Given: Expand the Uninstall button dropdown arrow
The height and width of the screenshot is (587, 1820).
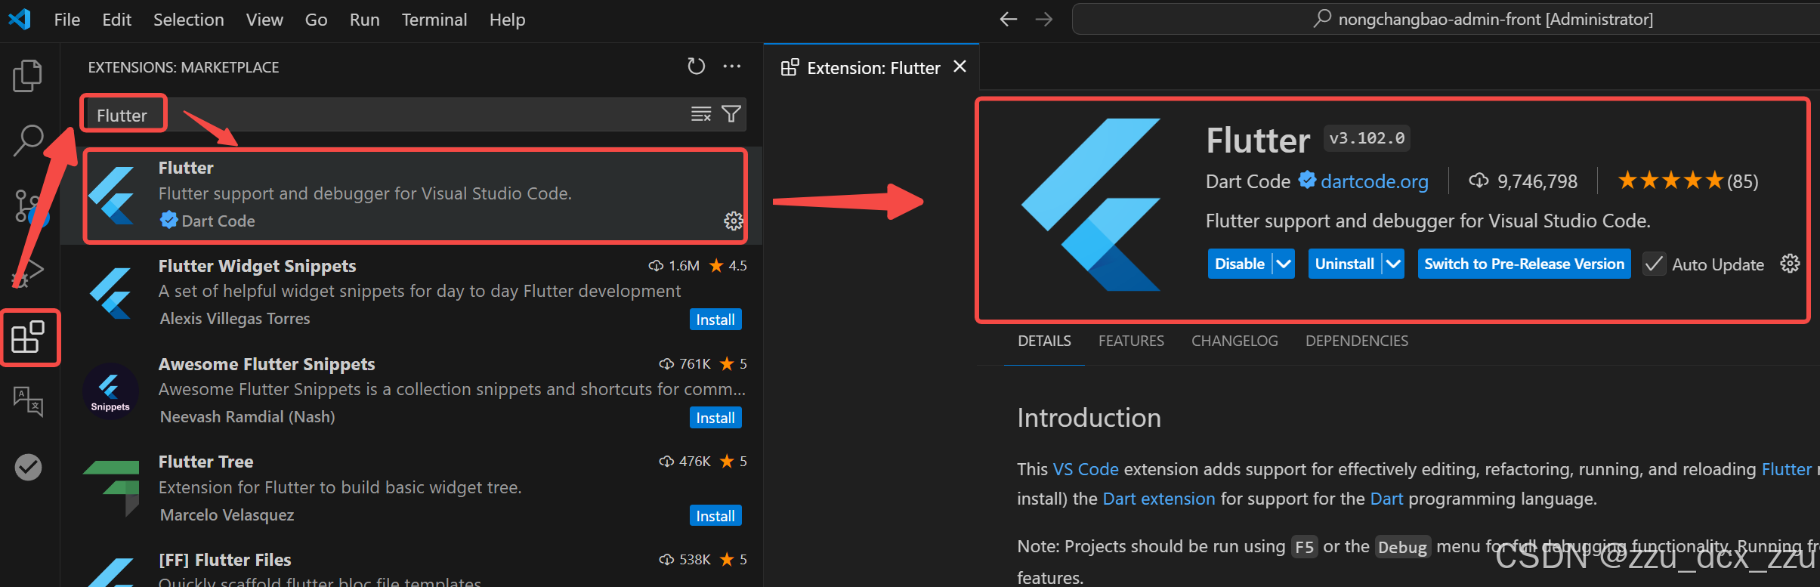Looking at the screenshot, I should pyautogui.click(x=1394, y=264).
